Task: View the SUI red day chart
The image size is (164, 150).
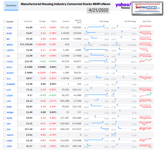Action: 145,129
